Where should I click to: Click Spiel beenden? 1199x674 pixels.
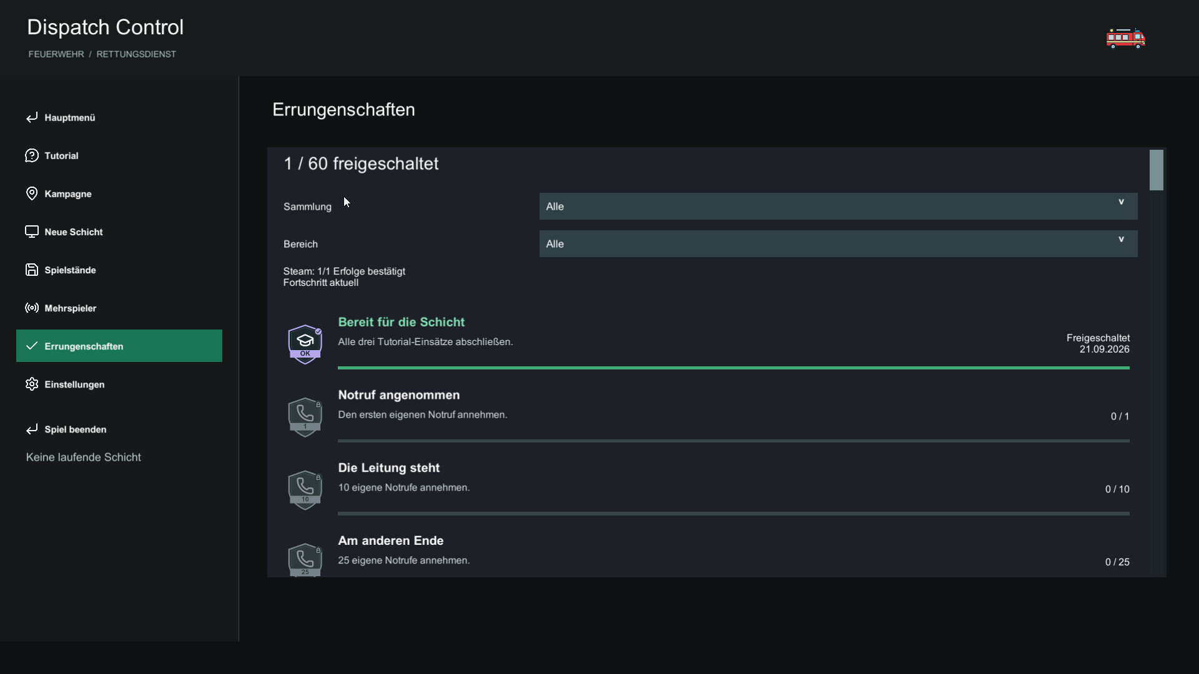coord(119,429)
